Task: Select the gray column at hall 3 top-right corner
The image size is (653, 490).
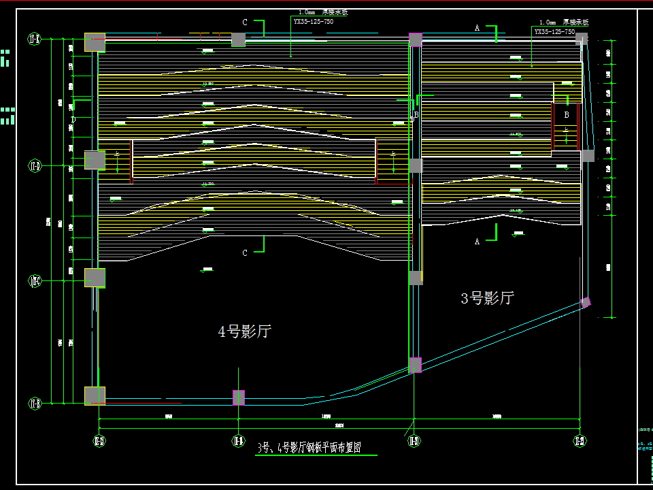Action: 582,39
